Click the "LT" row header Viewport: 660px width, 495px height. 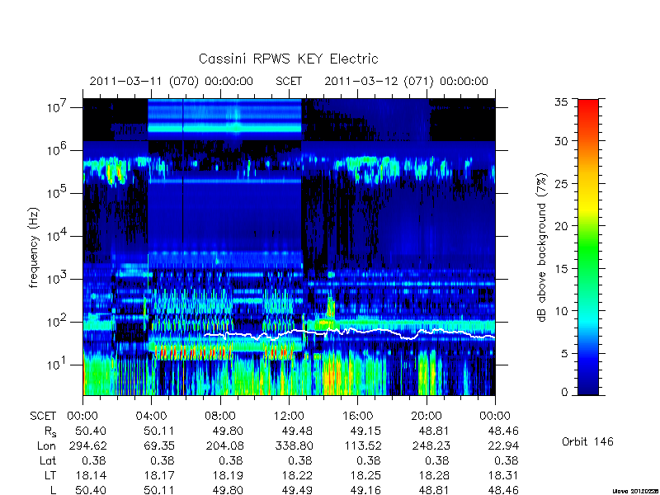pyautogui.click(x=49, y=476)
